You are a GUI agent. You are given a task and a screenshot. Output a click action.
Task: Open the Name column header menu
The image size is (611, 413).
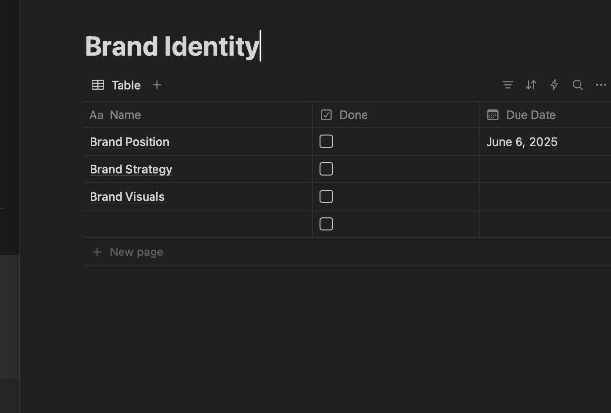point(198,115)
